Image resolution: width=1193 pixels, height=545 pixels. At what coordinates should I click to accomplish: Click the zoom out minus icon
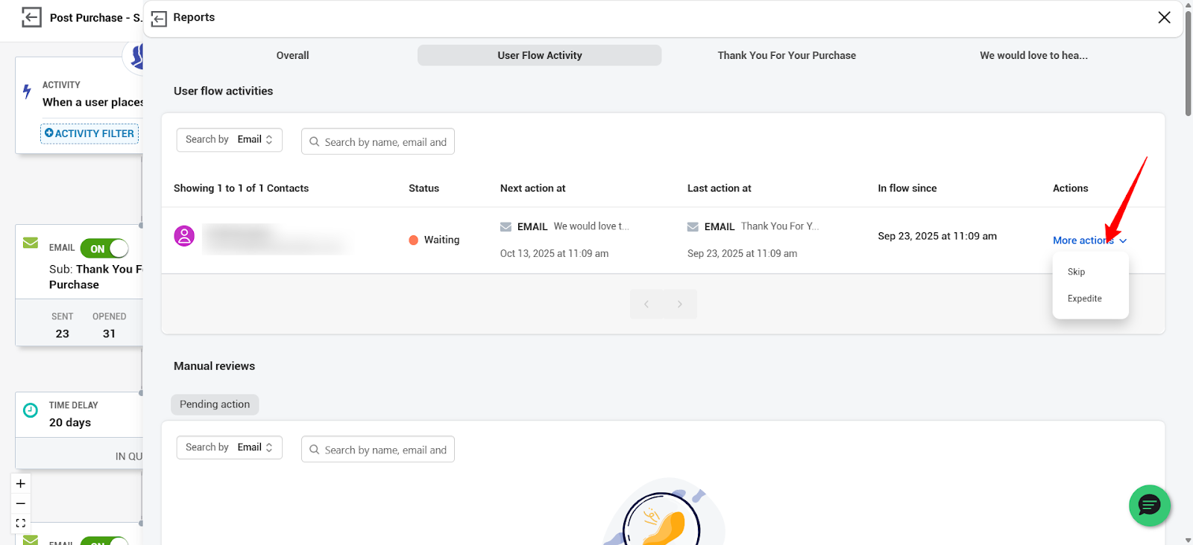(x=21, y=503)
